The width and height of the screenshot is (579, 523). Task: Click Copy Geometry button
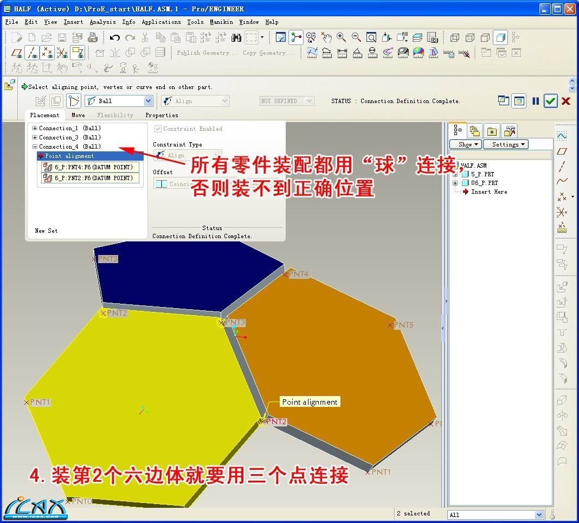click(268, 53)
